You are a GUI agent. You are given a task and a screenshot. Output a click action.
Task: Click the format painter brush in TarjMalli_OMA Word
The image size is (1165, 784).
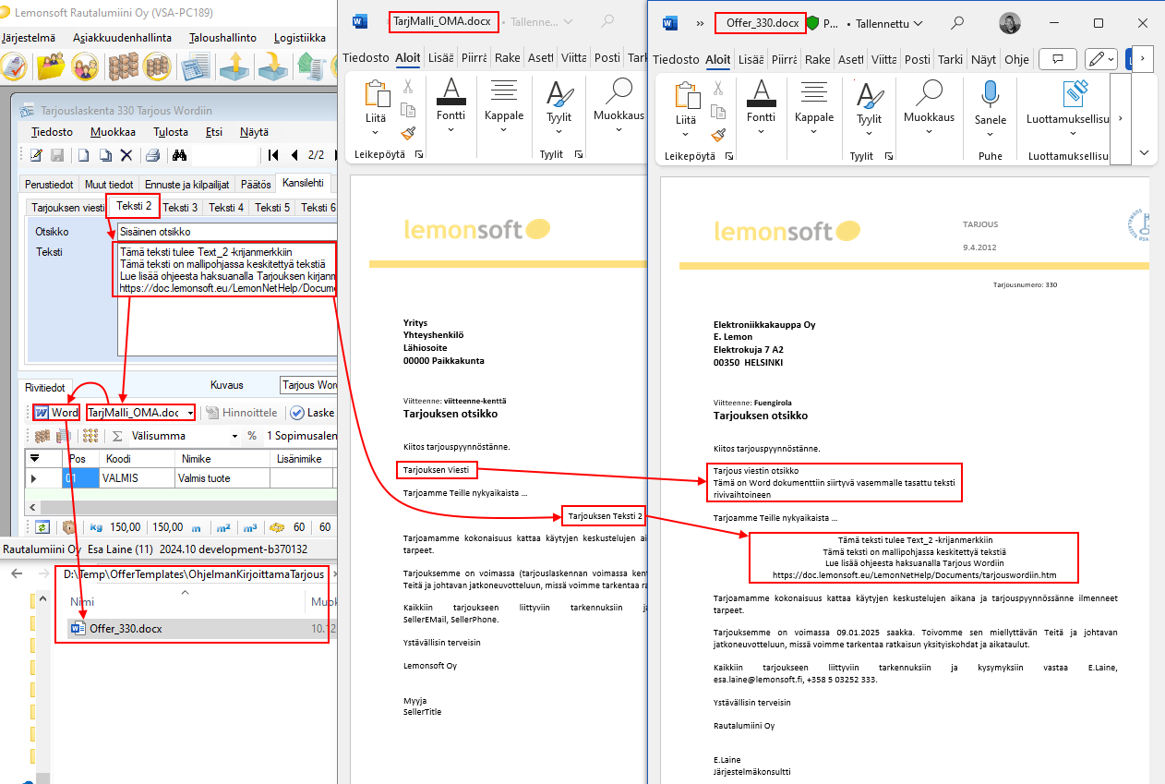408,134
